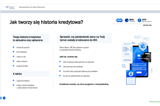The width and height of the screenshot is (160, 106).
Task: Click the green Informacje Jawne label
Action: pyautogui.click(x=154, y=101)
